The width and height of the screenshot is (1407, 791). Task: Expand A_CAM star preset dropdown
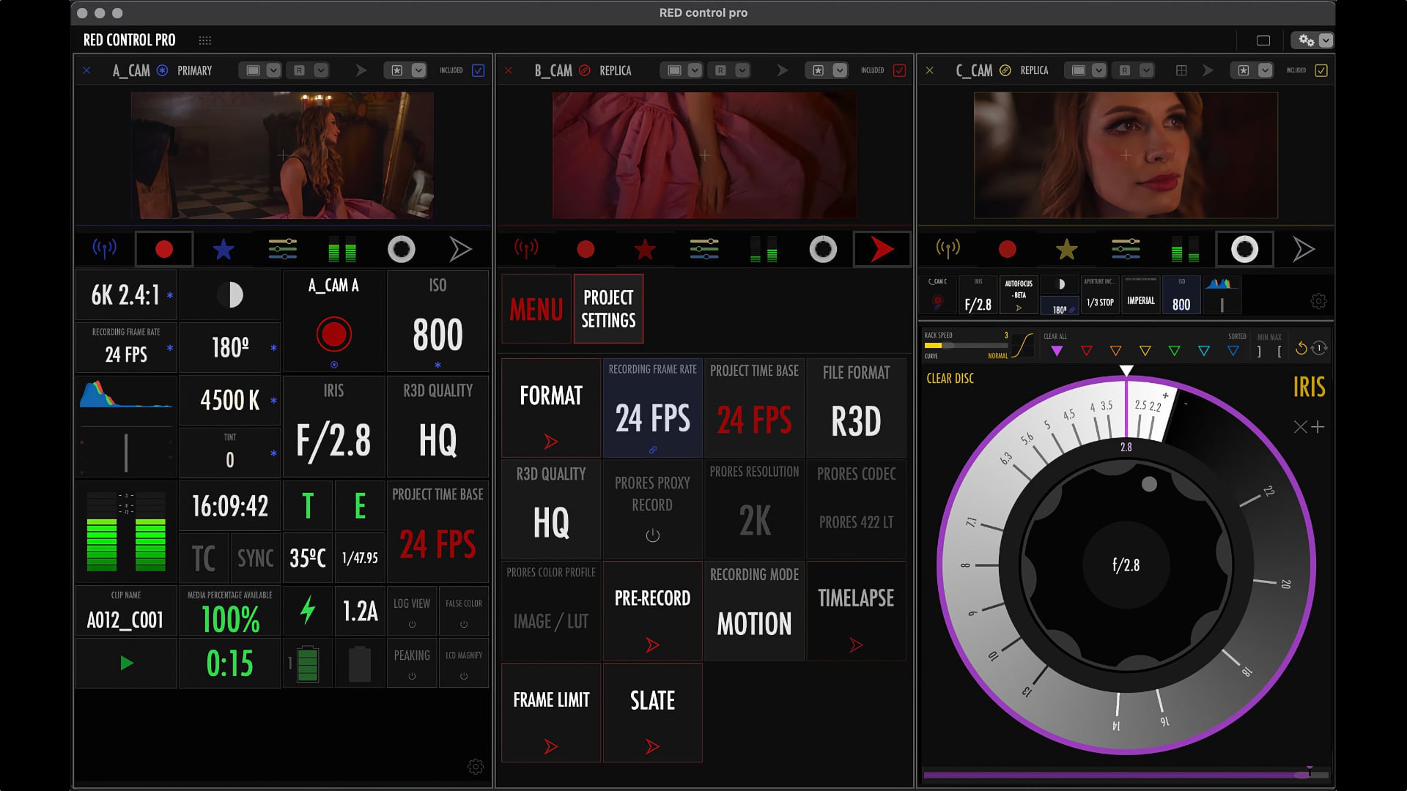(418, 70)
